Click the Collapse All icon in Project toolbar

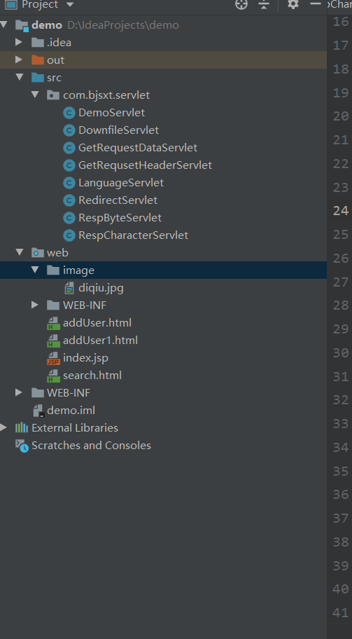[x=264, y=4]
